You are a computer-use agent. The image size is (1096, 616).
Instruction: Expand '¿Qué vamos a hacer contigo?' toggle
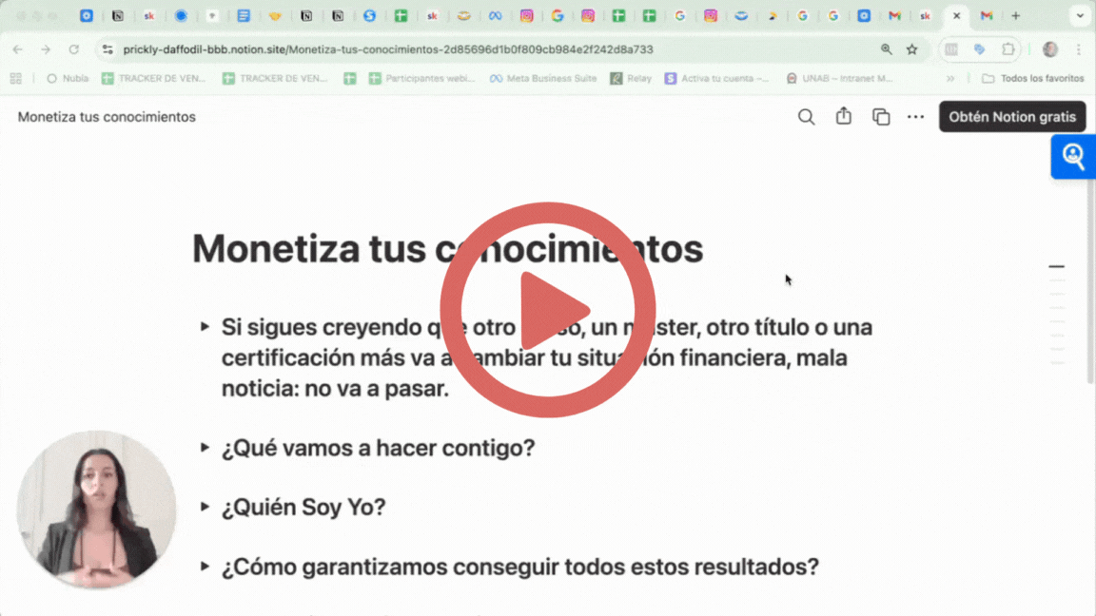pyautogui.click(x=205, y=447)
